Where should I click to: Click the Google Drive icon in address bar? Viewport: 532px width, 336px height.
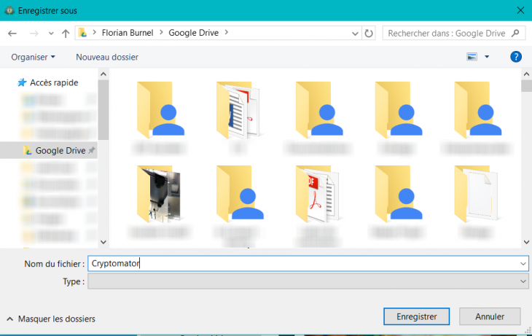(x=82, y=33)
